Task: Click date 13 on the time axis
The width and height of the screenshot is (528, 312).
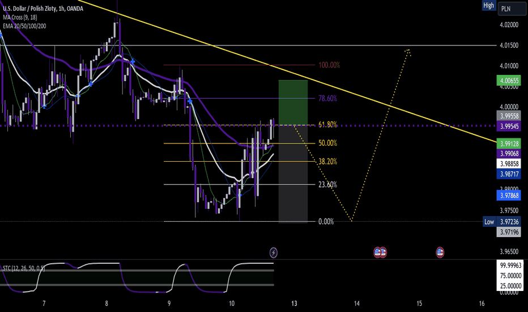Action: [x=294, y=303]
